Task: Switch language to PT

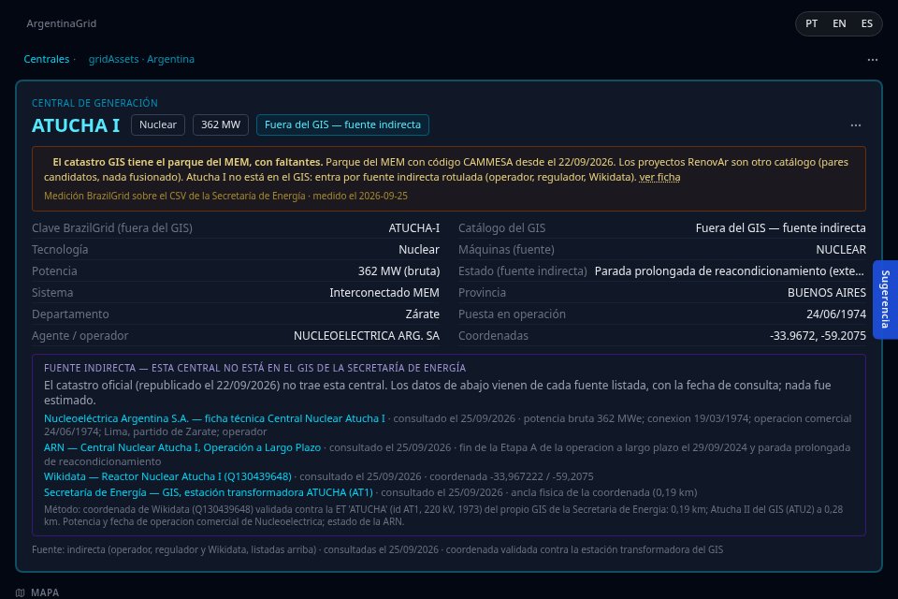Action: point(811,24)
